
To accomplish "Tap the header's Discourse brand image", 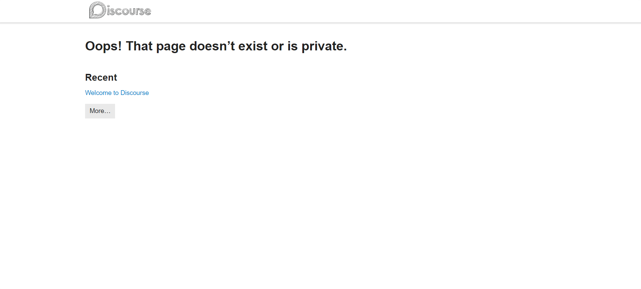I will [120, 10].
